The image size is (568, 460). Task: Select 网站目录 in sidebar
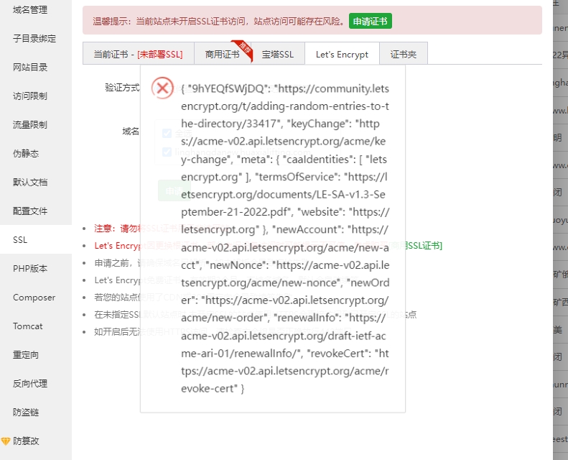[30, 67]
